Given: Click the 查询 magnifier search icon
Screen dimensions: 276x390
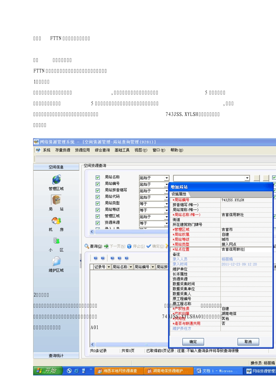Looking at the screenshot, I should pos(87,246).
